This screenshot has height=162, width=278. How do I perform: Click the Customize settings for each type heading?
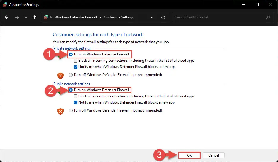(98, 34)
